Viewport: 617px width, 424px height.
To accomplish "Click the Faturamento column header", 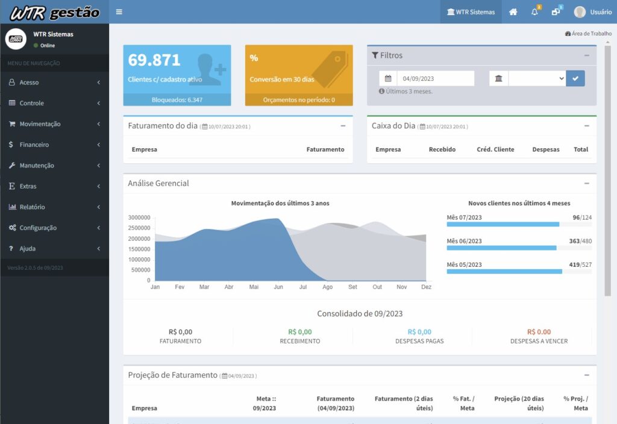I will 325,149.
